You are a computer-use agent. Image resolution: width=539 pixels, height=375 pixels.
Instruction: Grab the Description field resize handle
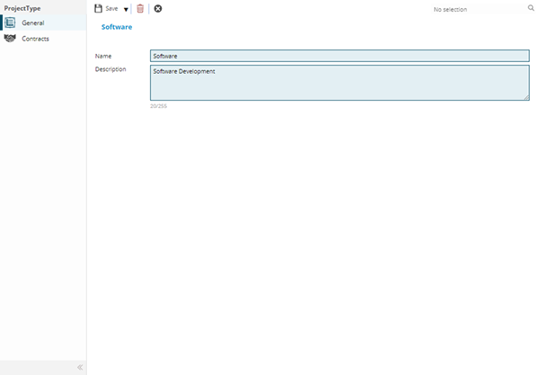(x=526, y=97)
